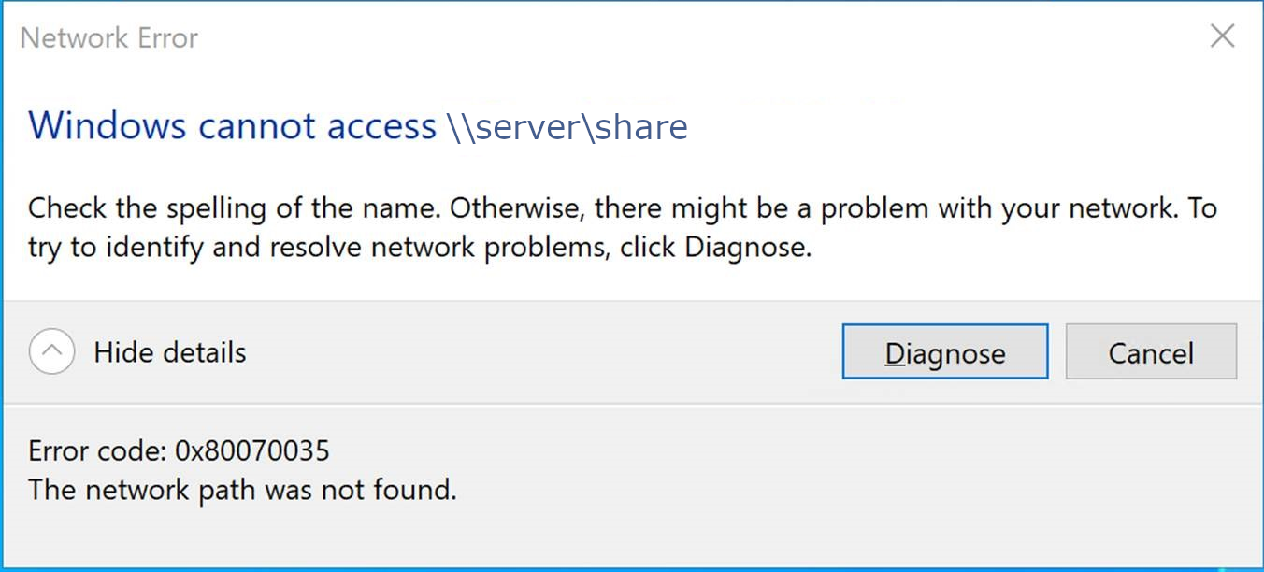Close the Network Error dialog
Viewport: 1264px width, 572px height.
(1222, 36)
